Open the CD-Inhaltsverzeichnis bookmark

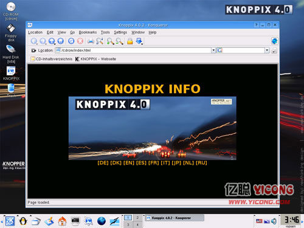point(52,59)
